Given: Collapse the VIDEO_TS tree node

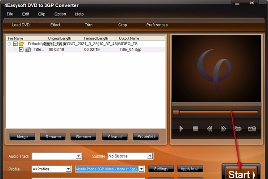Looking at the screenshot, I should pos(9,44).
